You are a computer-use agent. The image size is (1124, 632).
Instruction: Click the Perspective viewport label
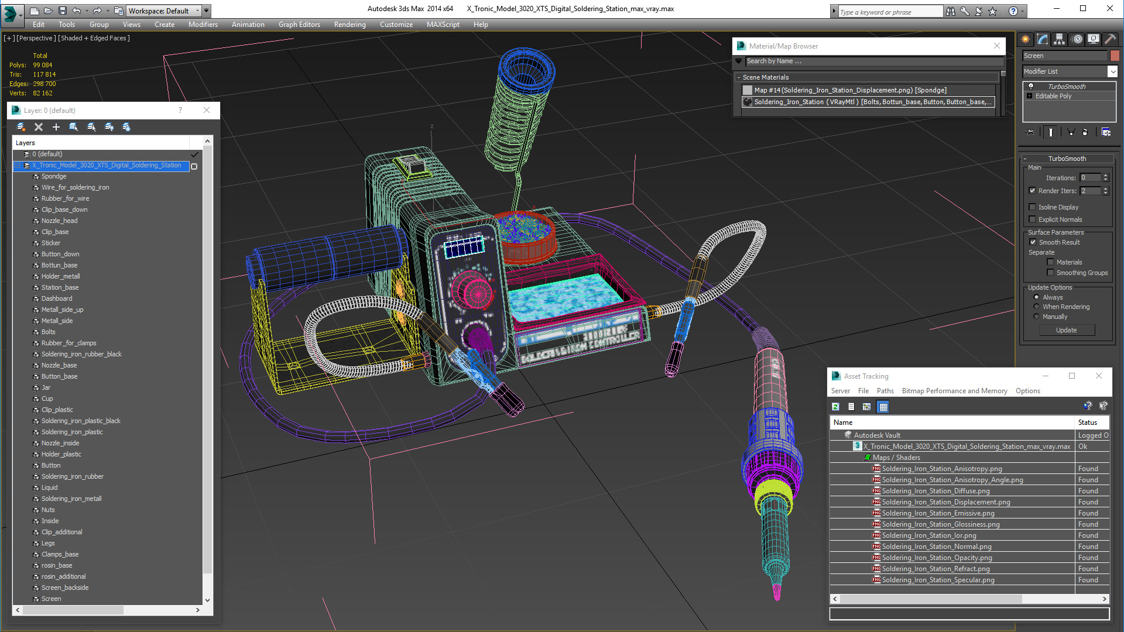(x=36, y=38)
